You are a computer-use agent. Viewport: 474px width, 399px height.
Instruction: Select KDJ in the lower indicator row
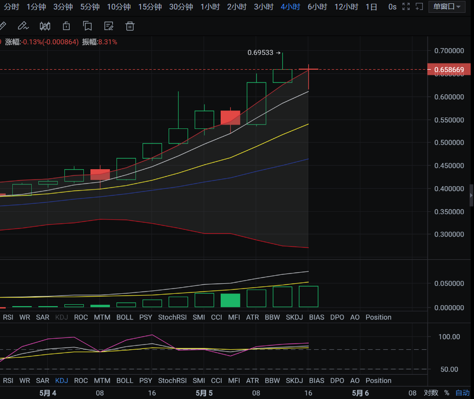coord(62,381)
